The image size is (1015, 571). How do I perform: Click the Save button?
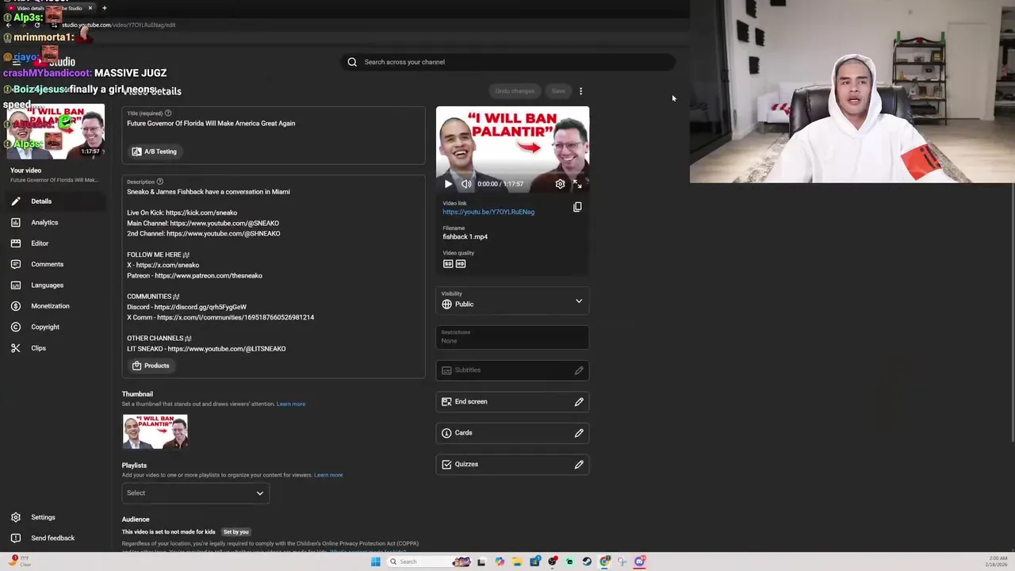[558, 91]
